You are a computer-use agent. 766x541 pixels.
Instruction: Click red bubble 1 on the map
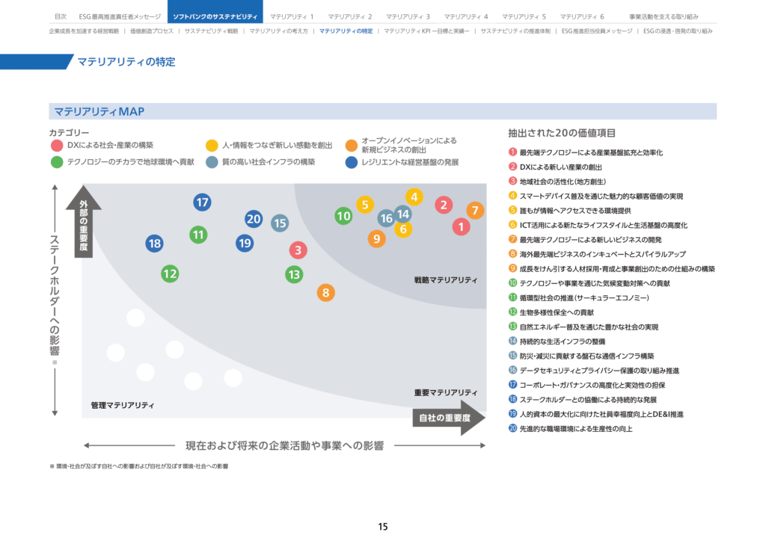click(461, 226)
